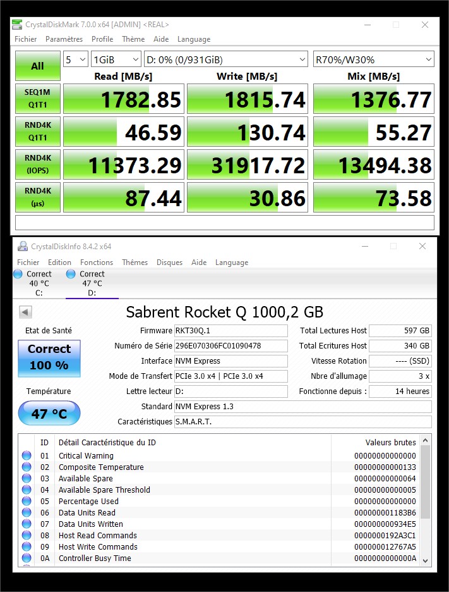
Task: Click status orb for Available Spare Threshold row
Action: [x=27, y=490]
